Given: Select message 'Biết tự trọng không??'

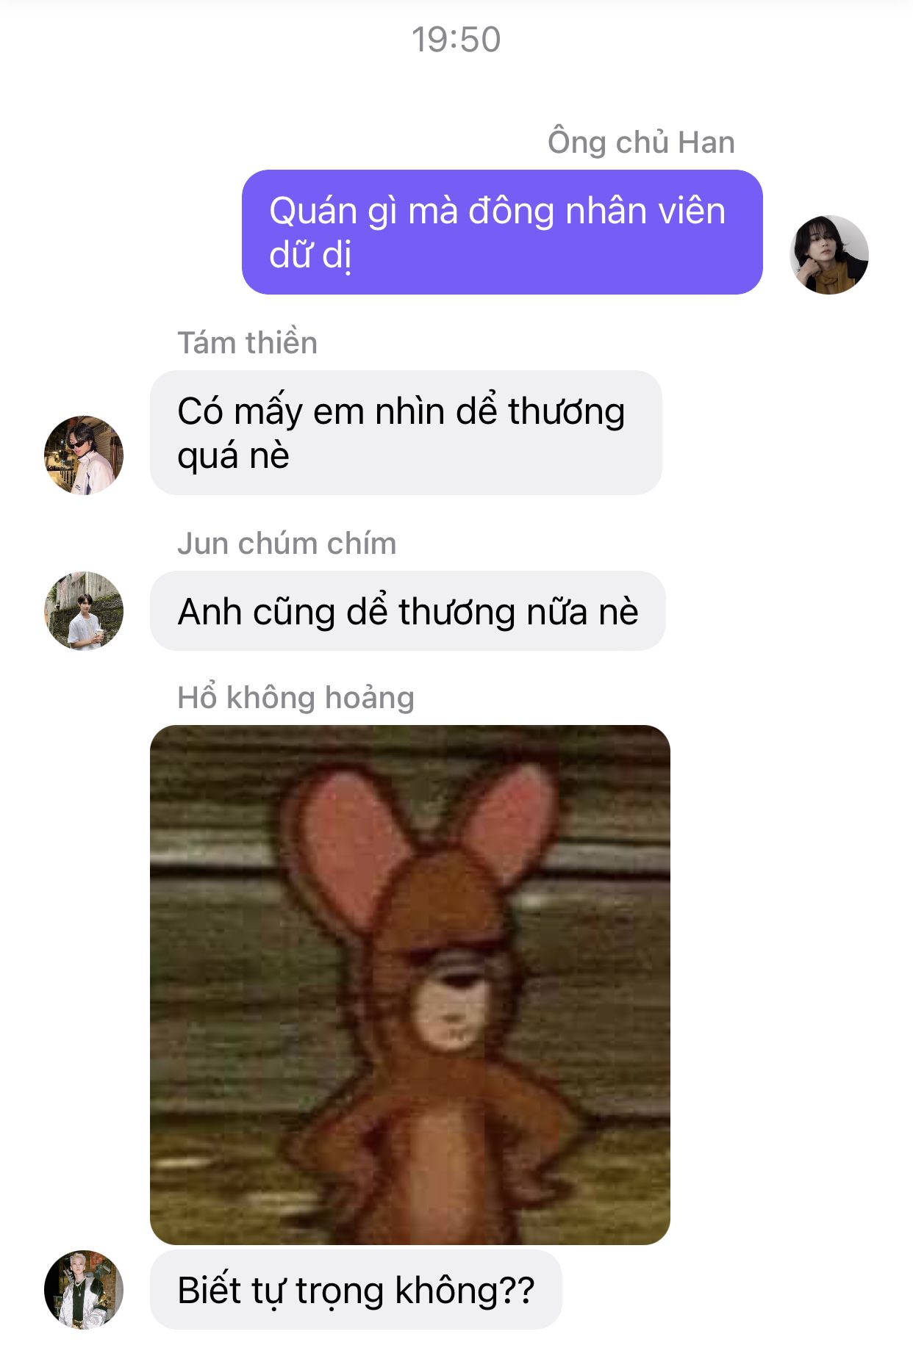Looking at the screenshot, I should [x=356, y=1290].
